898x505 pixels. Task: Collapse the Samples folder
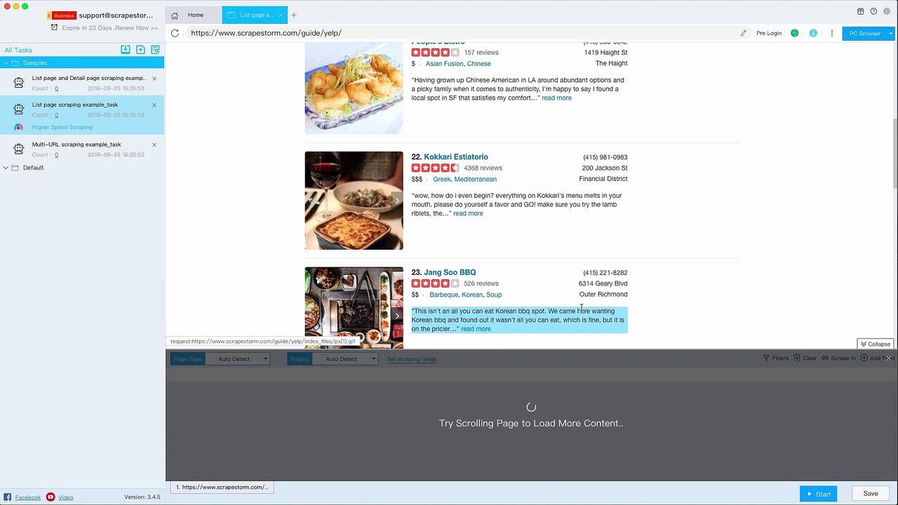[x=6, y=63]
